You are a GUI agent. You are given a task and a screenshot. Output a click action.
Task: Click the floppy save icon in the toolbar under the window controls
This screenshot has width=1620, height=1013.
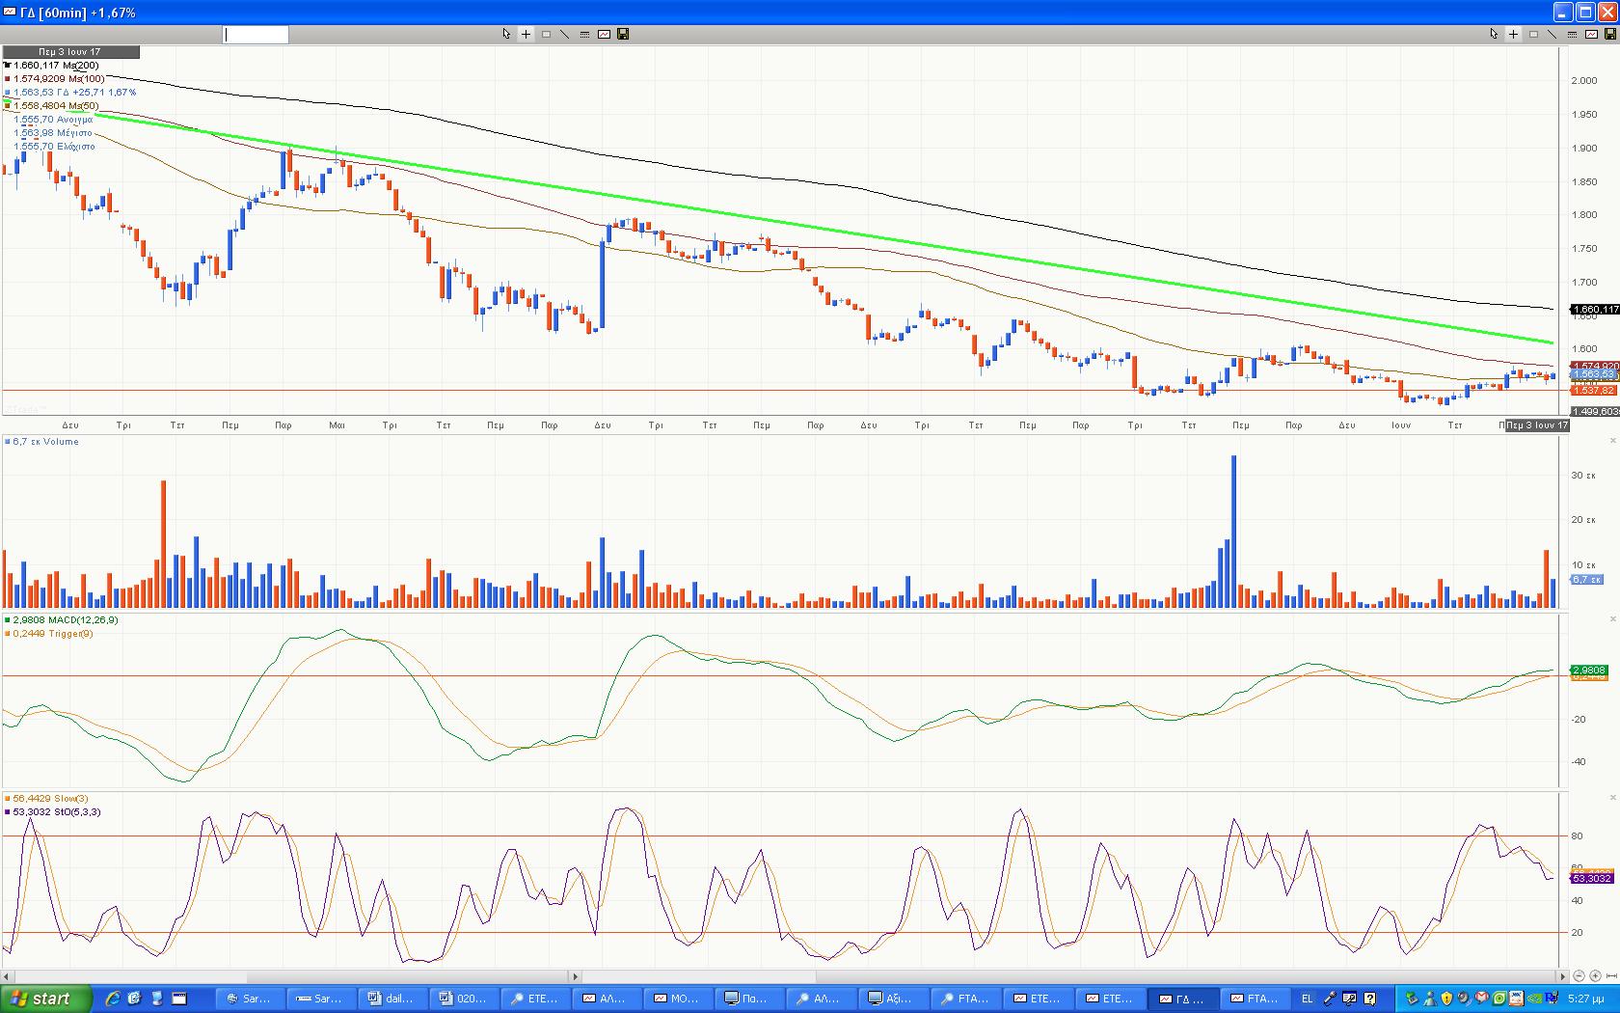coord(1610,34)
